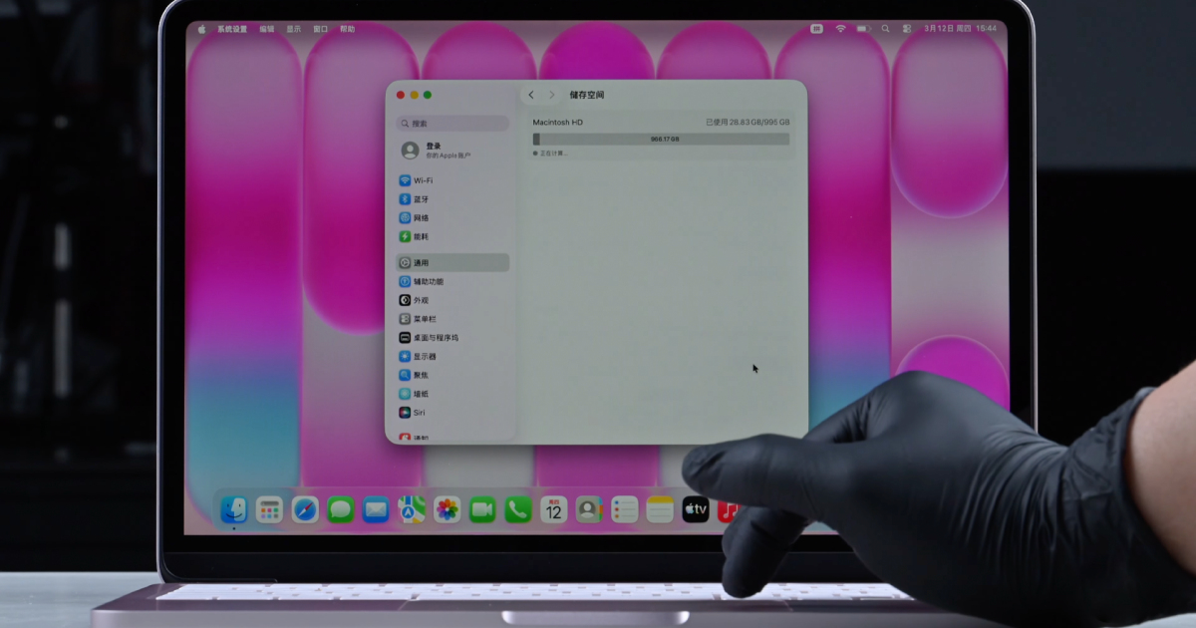Open 网络 (Network) settings pane

[x=421, y=218]
